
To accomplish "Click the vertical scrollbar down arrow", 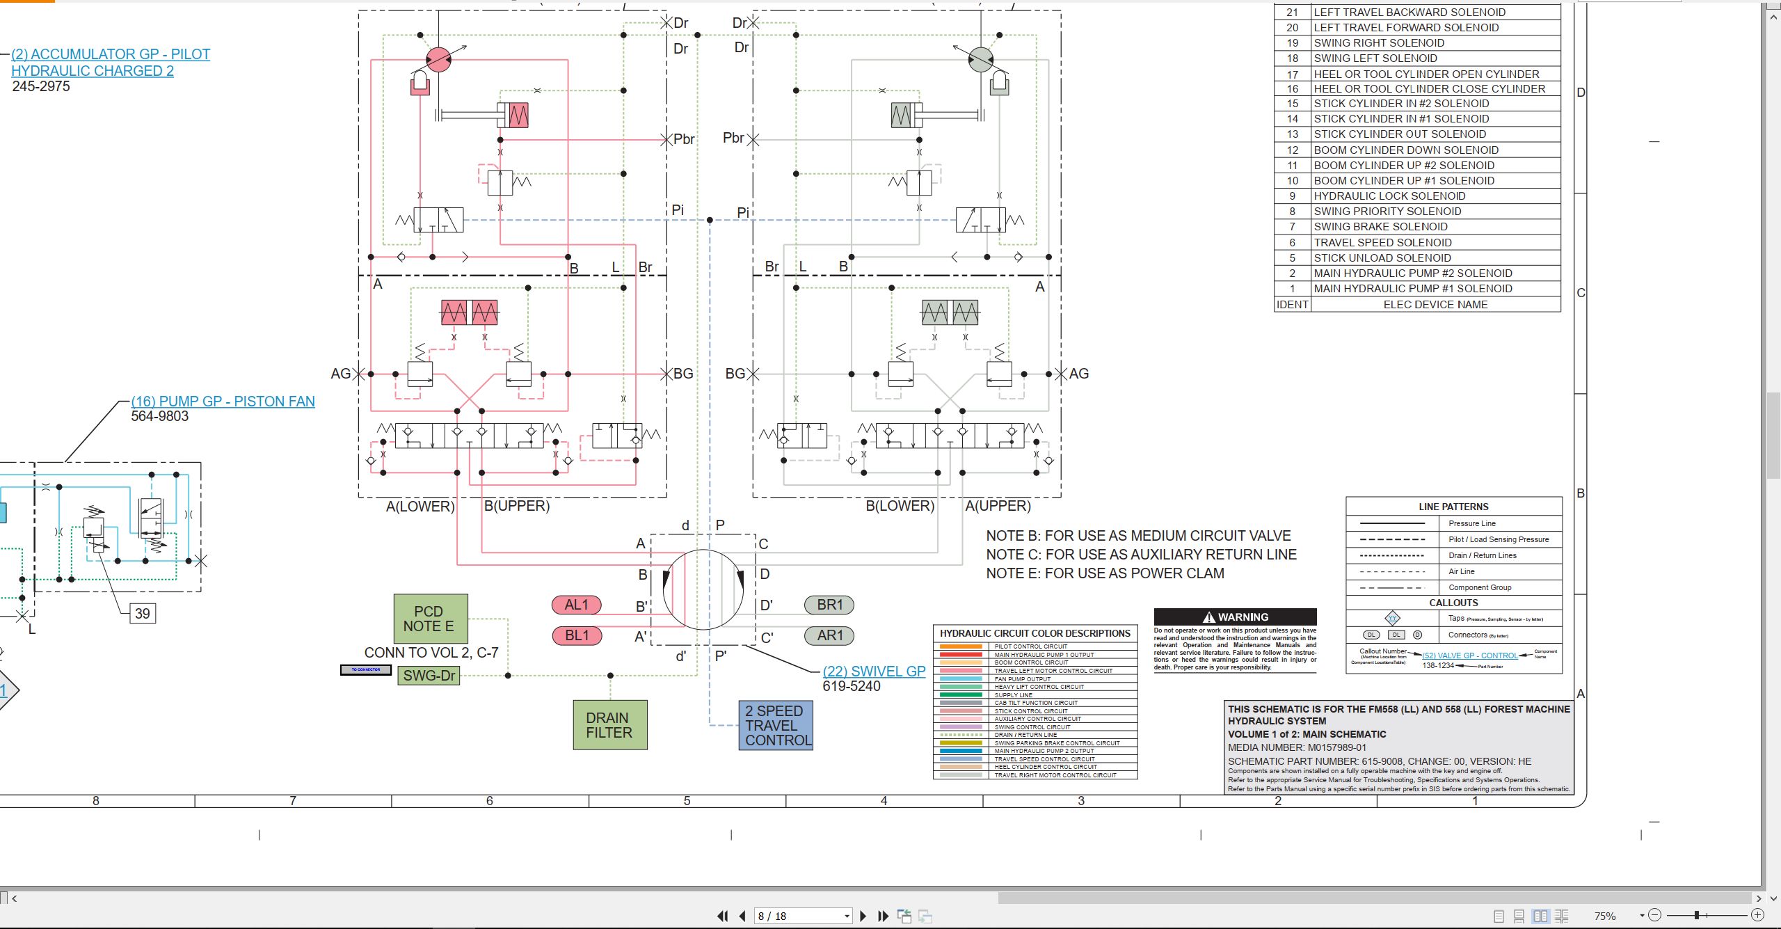I will point(1773,898).
